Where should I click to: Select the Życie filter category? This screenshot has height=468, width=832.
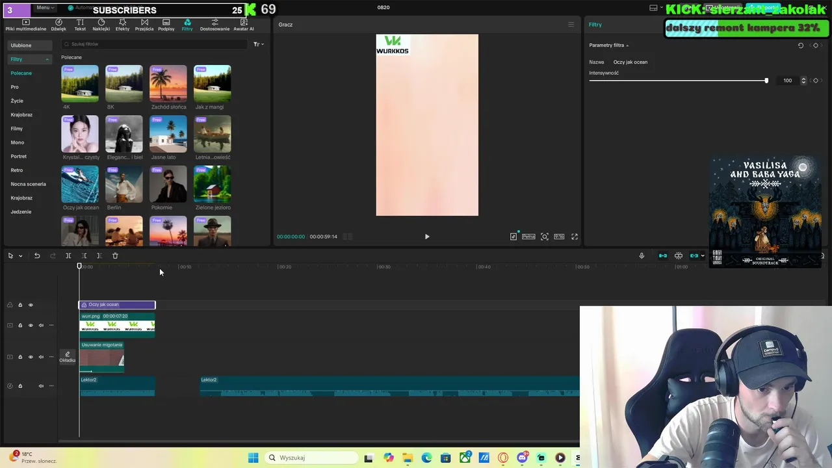coord(17,101)
